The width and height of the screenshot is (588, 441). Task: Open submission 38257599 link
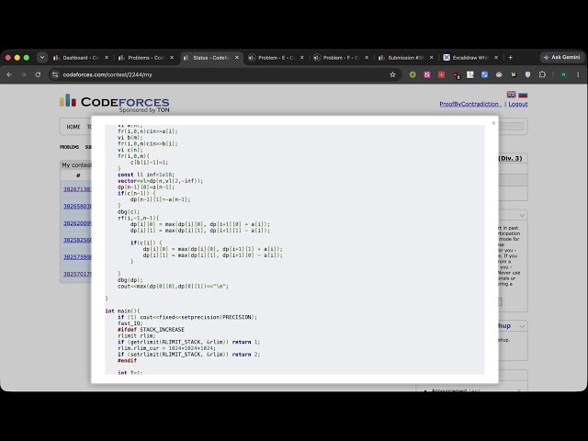coord(77,257)
